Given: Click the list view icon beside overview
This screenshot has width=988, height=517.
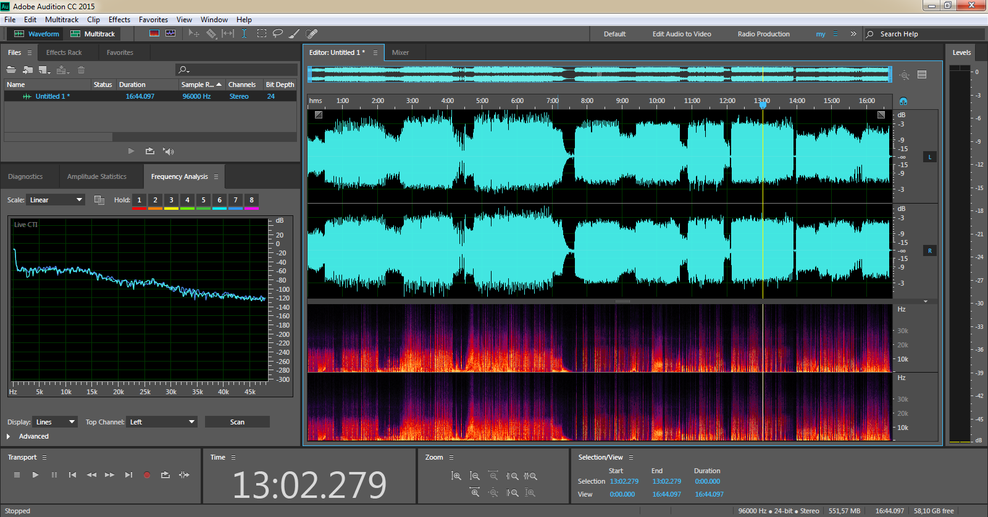Looking at the screenshot, I should click(922, 75).
